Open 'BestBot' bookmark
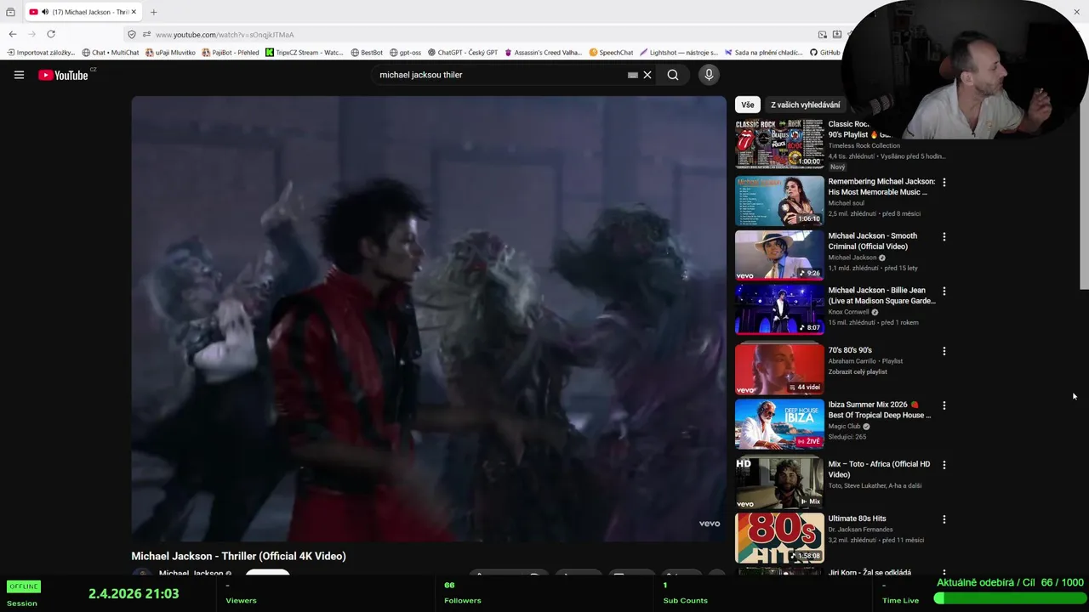Image resolution: width=1089 pixels, height=612 pixels. coord(367,53)
